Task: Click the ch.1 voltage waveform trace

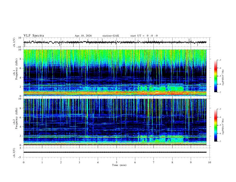Action: 115,42
